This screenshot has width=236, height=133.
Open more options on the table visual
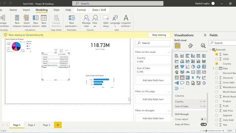(67, 51)
